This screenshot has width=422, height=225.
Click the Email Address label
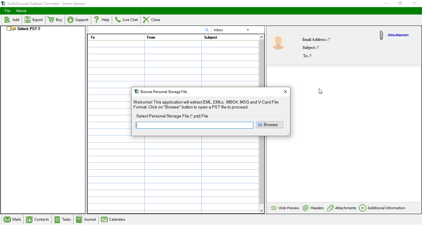[316, 40]
